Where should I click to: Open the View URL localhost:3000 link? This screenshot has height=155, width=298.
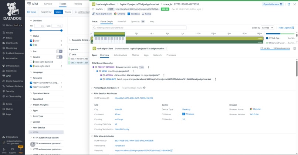143,151
